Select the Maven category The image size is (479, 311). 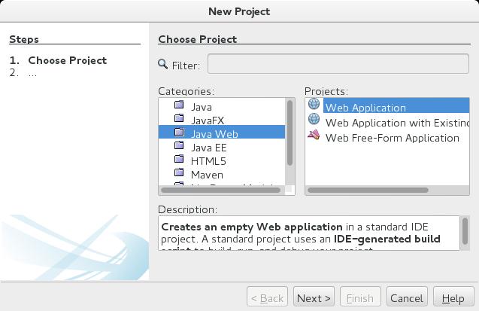pyautogui.click(x=207, y=175)
